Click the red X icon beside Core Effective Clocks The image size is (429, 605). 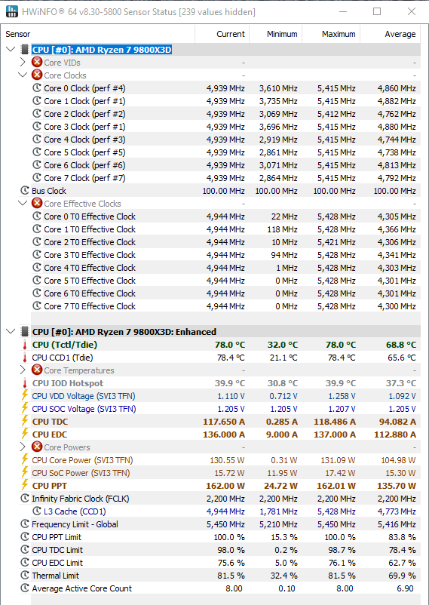(37, 203)
